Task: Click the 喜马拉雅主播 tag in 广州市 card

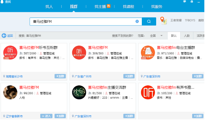Action: coord(119,58)
